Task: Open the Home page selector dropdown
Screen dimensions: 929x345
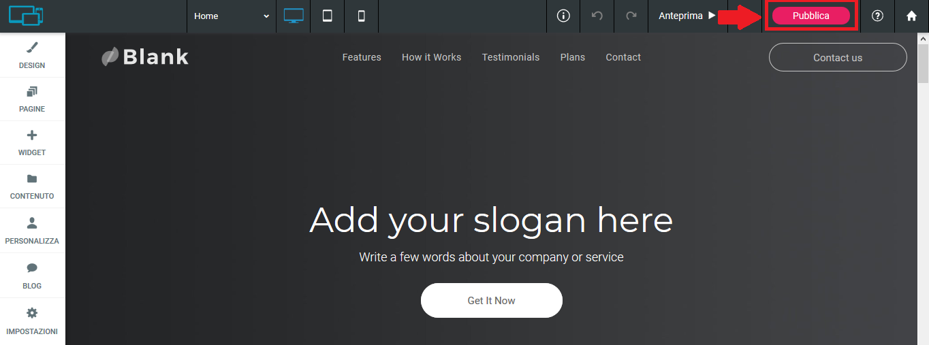Action: click(x=232, y=16)
